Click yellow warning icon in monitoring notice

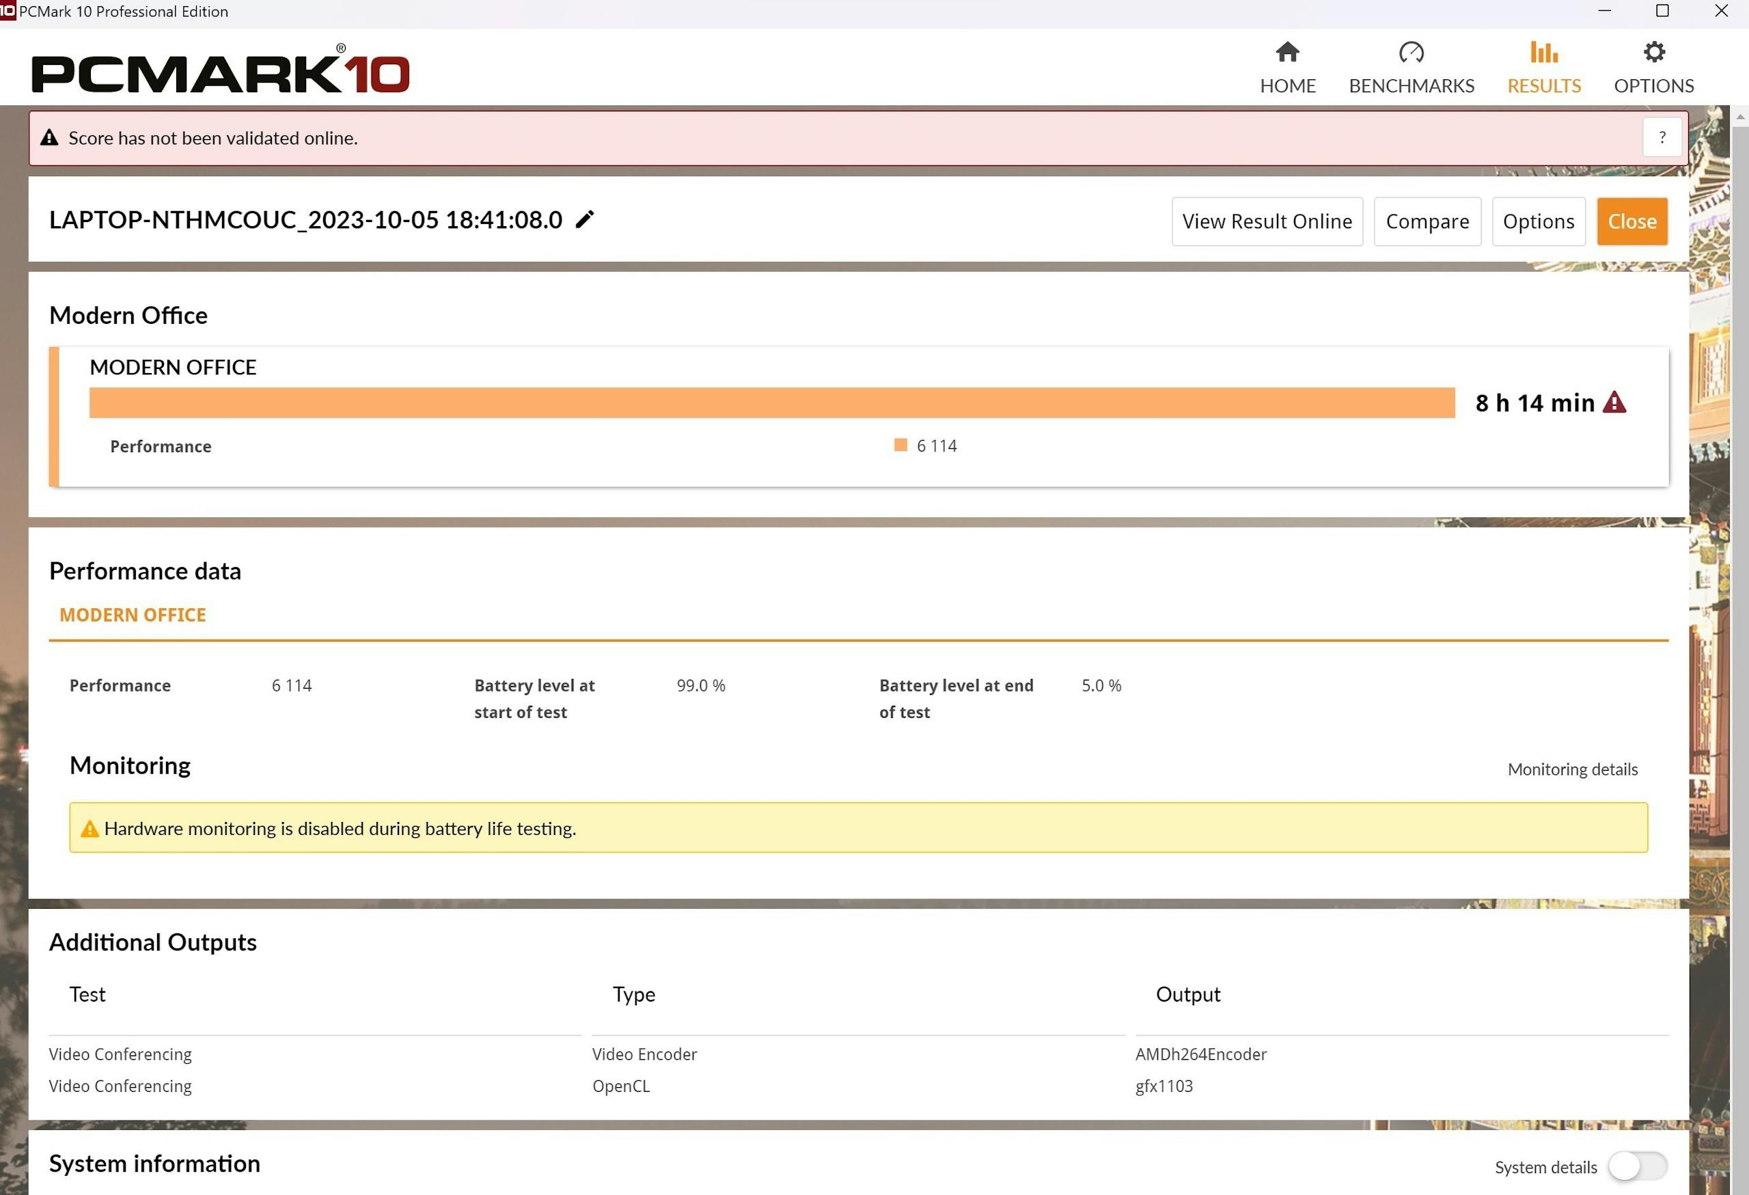click(89, 829)
